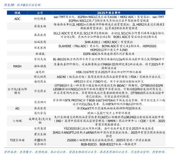Select the AD domain cell

[x=17, y=108]
